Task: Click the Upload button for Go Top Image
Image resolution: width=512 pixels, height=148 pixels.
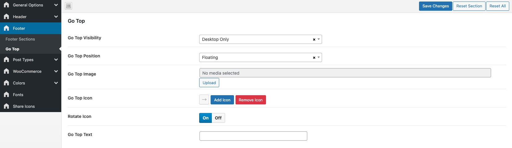Action: (209, 83)
